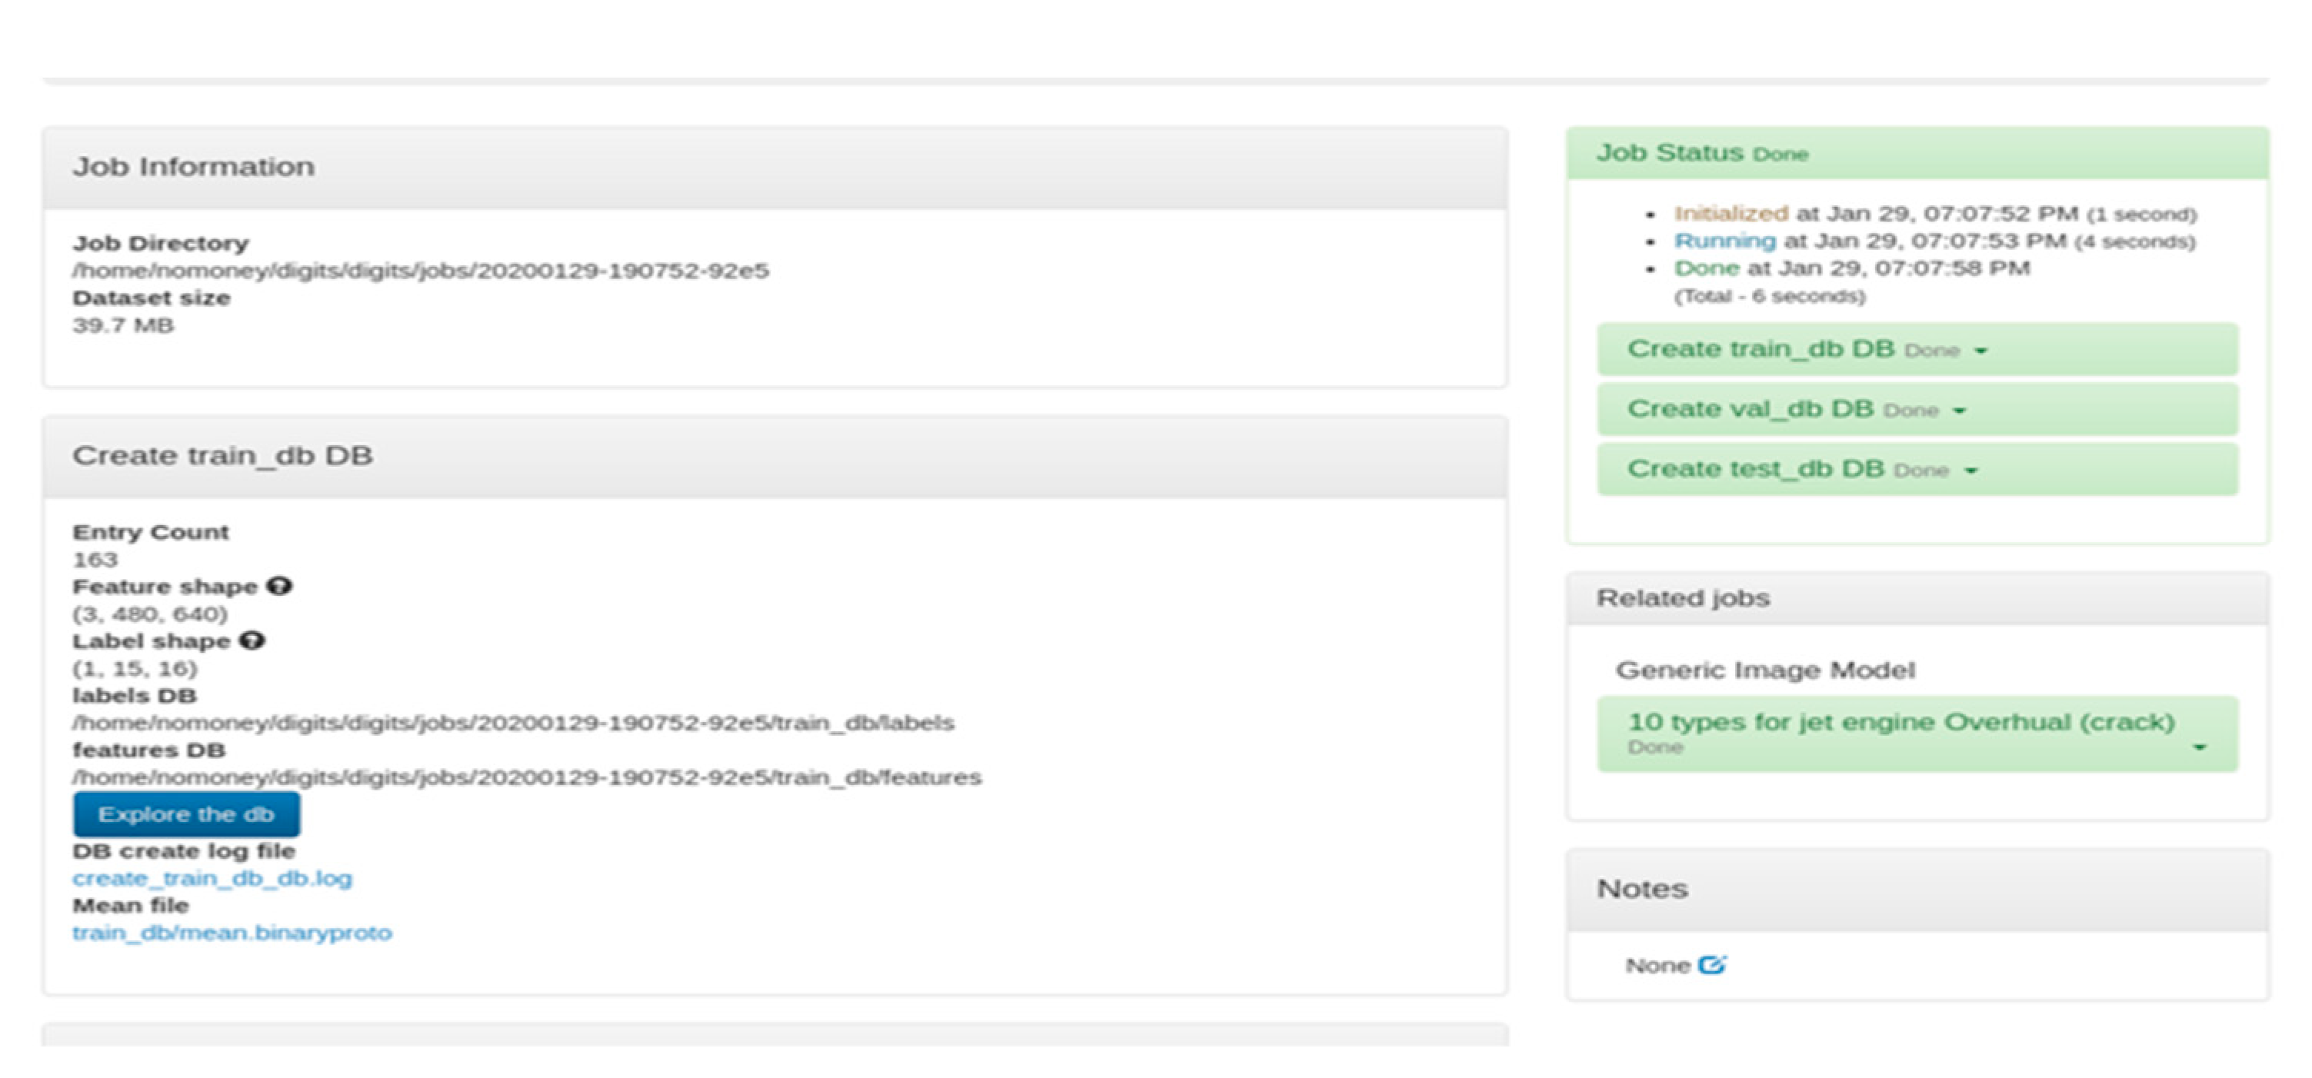Open the create_train_db_db.log file link
Viewport: 2312px width, 1078px height.
pos(212,878)
